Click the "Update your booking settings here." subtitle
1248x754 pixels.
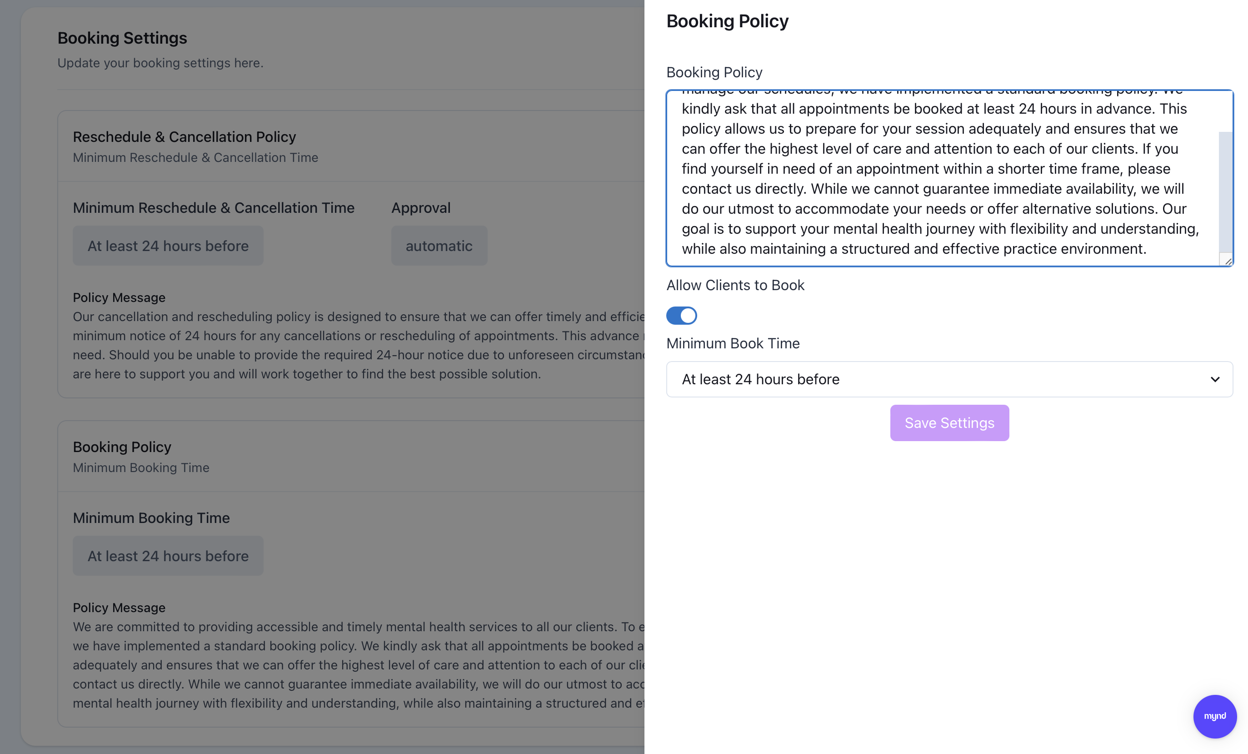tap(160, 63)
